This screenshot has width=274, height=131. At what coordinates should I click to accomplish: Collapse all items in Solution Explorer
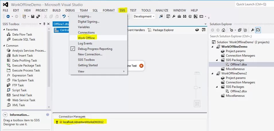point(240,30)
